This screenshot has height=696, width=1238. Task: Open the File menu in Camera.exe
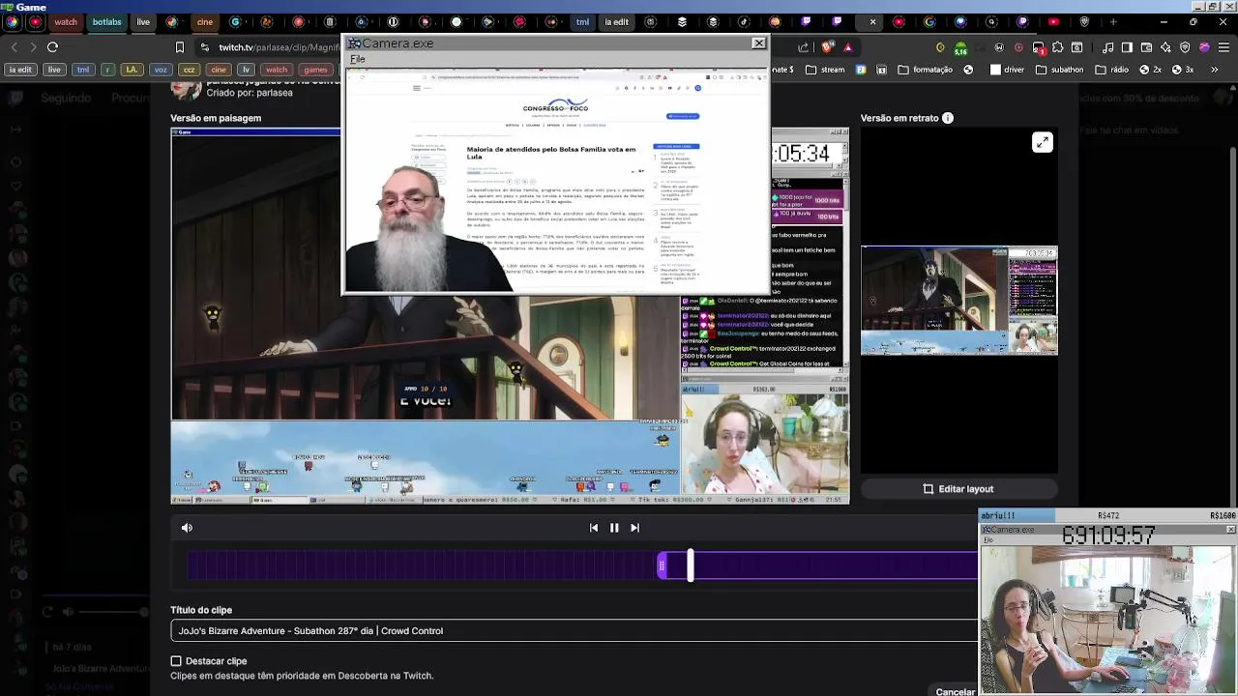[x=358, y=59]
